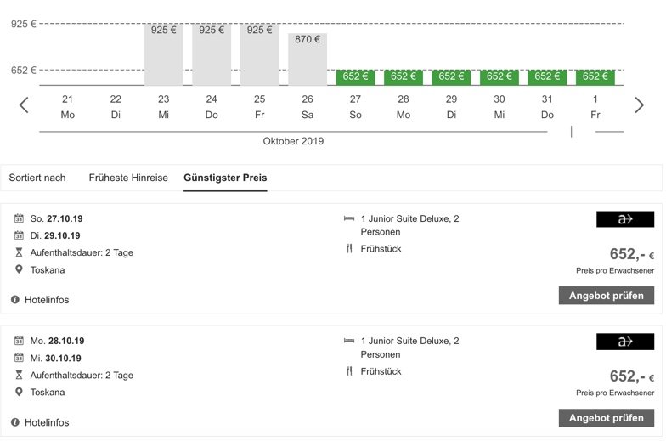Screen dimensions: 666x441
Task: Select the green 652 € bar for Sunday 27
Action: [x=355, y=77]
